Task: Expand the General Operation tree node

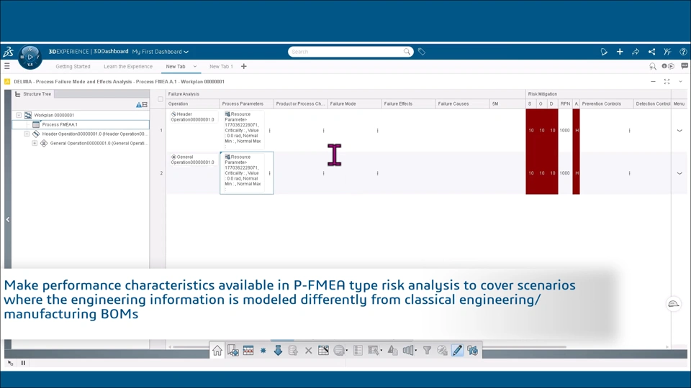Action: [x=35, y=143]
